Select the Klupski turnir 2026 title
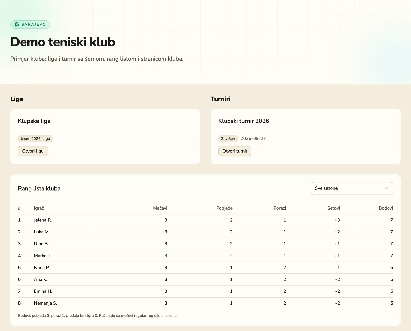Image resolution: width=411 pixels, height=331 pixels. [244, 121]
